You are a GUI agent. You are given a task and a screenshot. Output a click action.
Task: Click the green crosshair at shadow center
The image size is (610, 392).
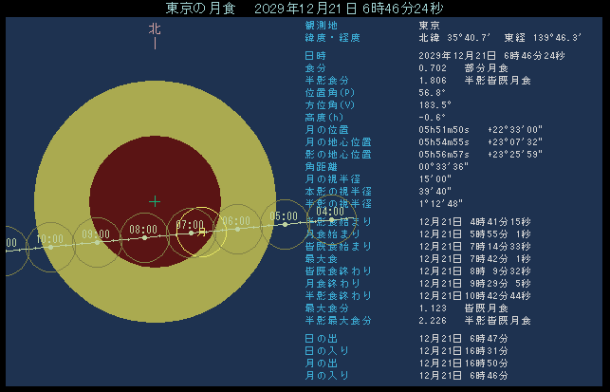click(x=156, y=200)
